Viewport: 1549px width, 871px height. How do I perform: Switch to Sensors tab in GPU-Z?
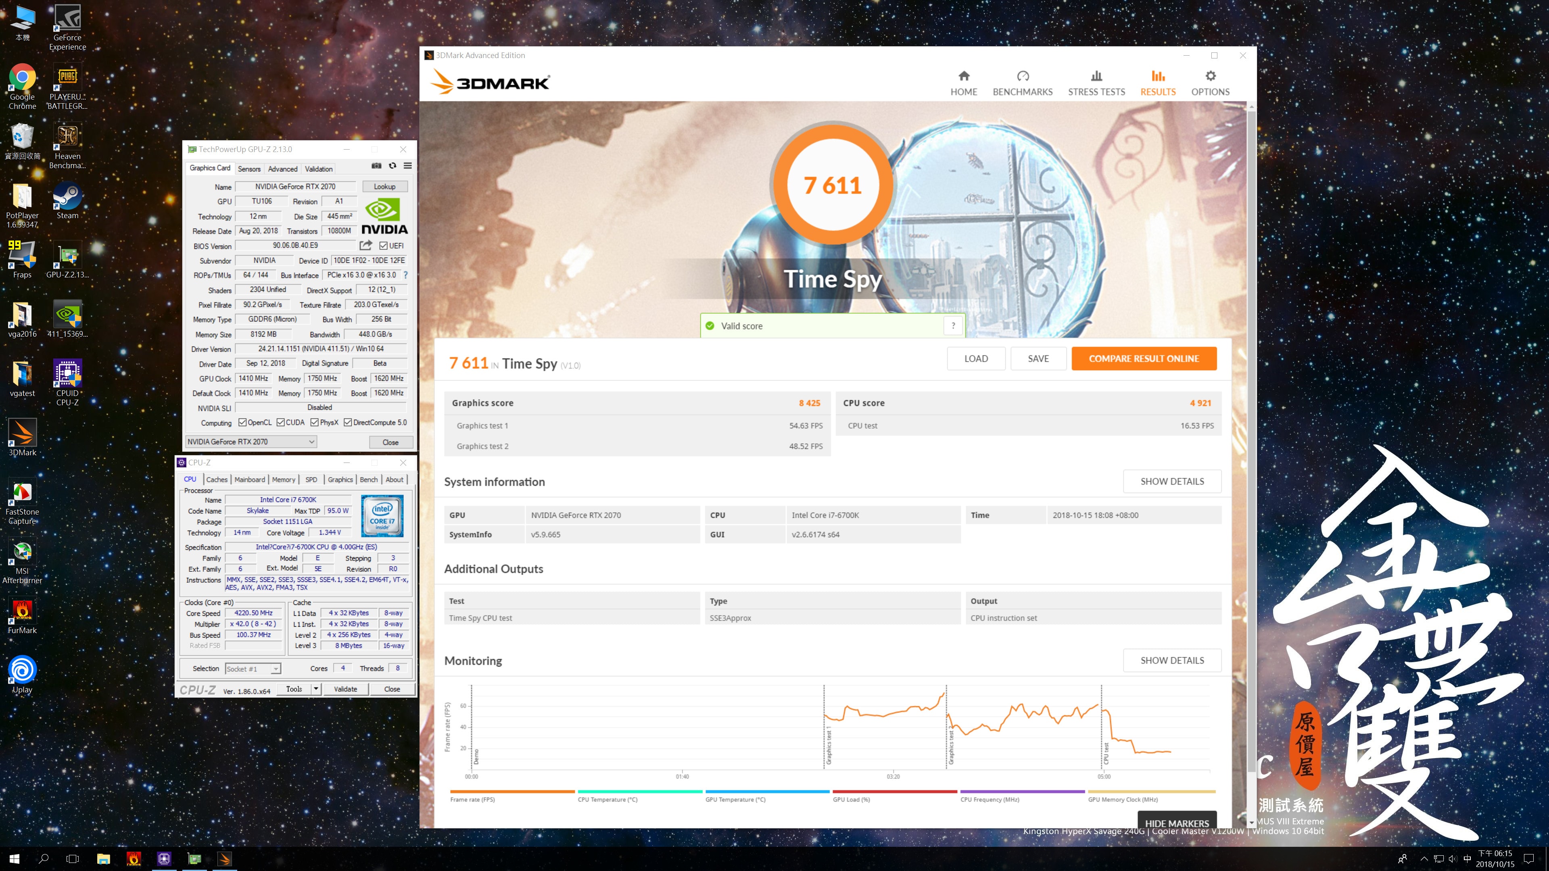point(249,169)
